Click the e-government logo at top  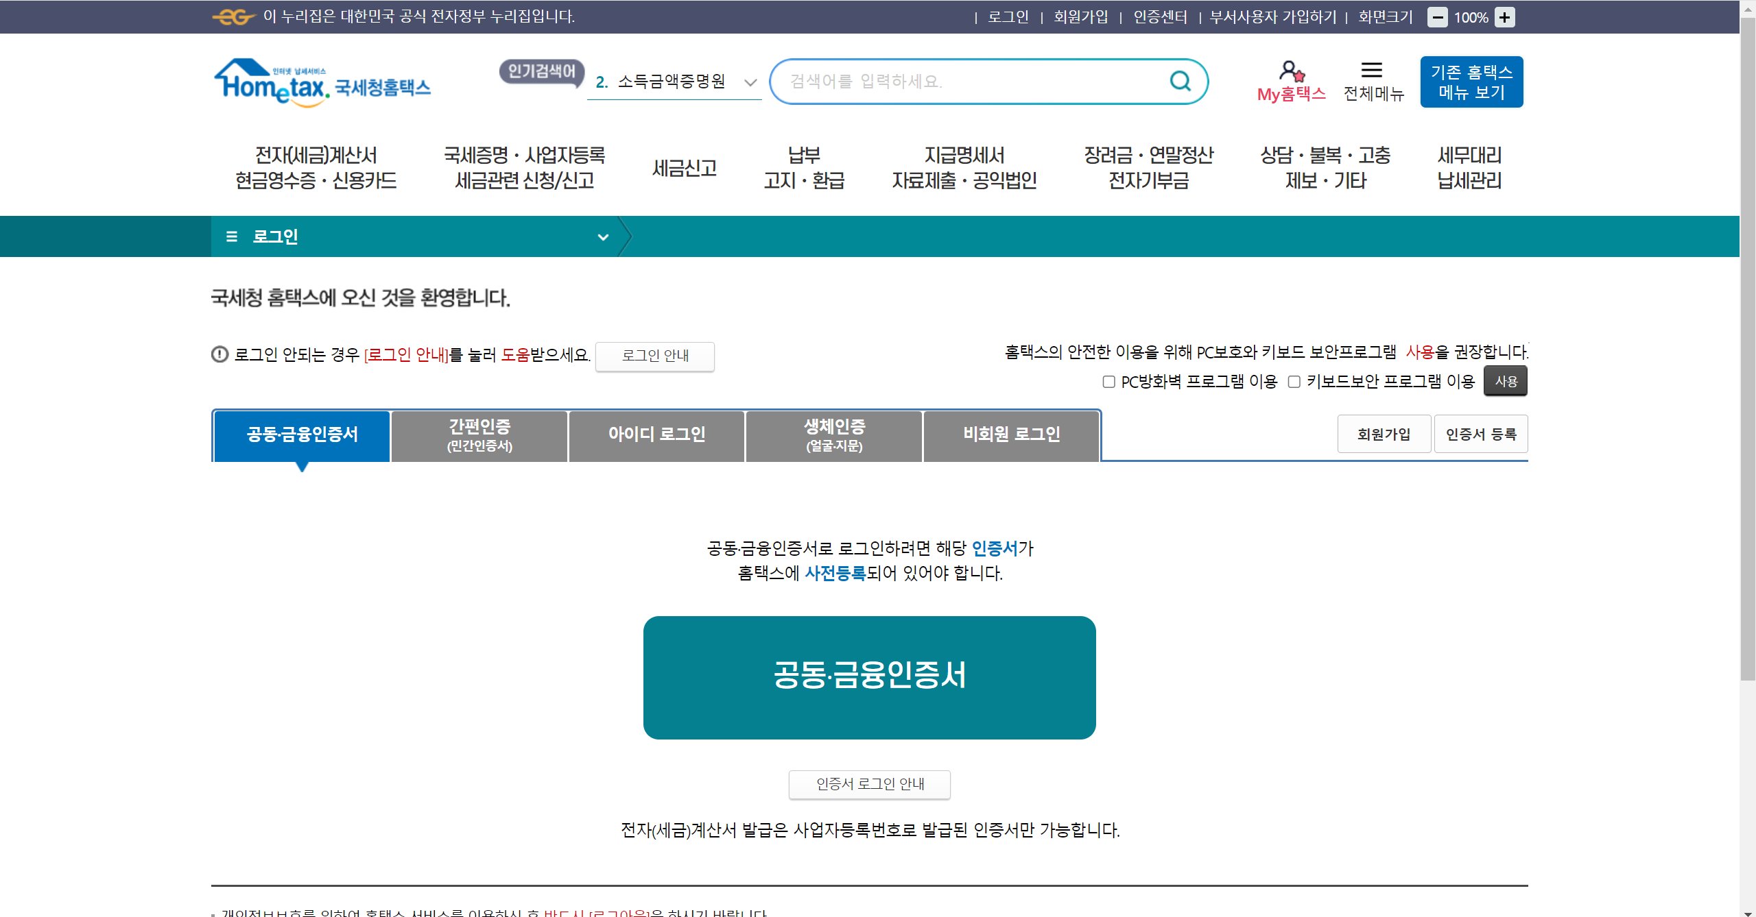(233, 16)
